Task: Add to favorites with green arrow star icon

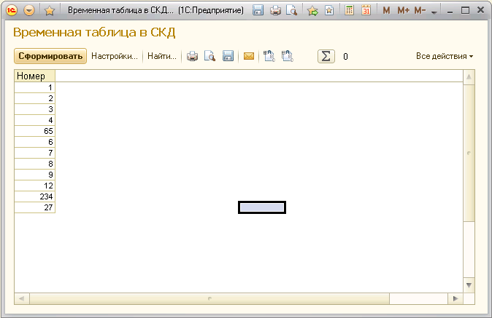Action: pyautogui.click(x=312, y=11)
